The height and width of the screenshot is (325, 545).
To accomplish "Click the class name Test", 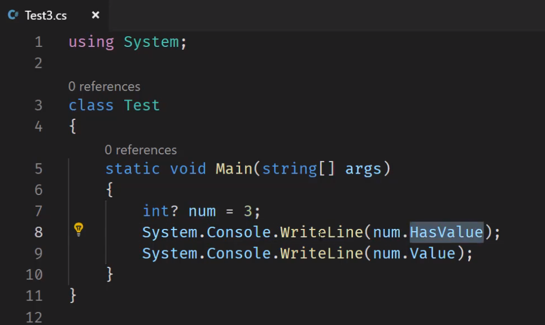I will pos(142,106).
